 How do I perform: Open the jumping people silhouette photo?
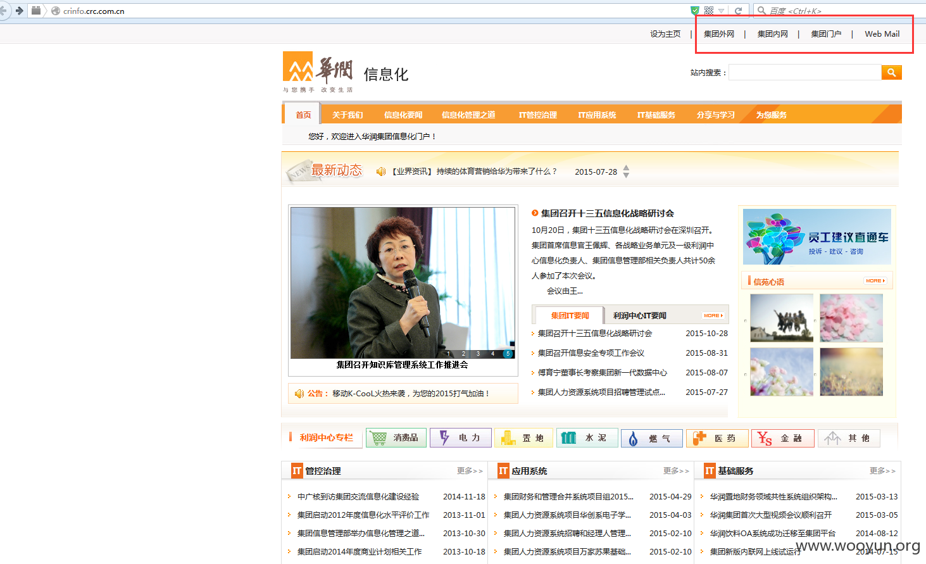(x=782, y=318)
